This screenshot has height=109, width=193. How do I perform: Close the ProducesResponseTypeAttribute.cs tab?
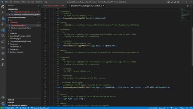[x=104, y=6]
